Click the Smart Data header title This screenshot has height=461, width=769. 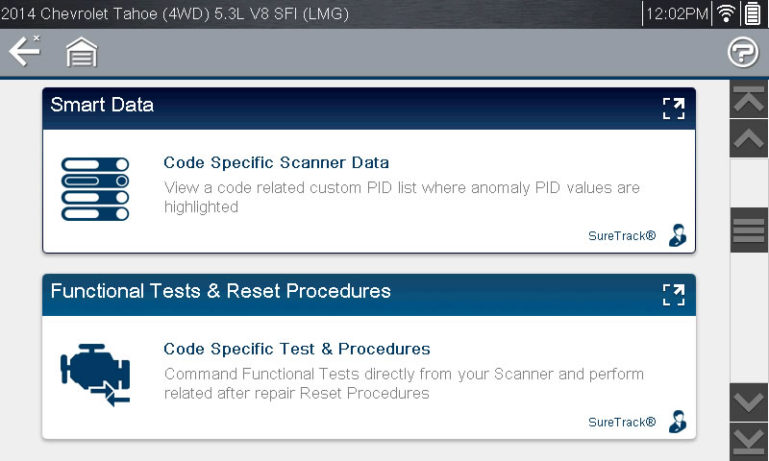point(102,106)
